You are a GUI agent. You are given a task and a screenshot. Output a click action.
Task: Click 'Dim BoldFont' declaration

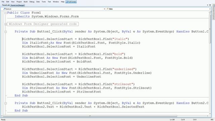(x=33, y=58)
